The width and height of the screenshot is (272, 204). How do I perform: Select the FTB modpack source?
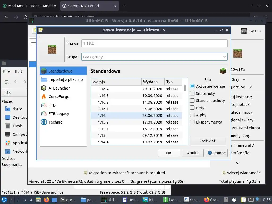coord(63,105)
